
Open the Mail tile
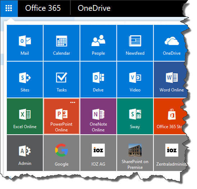(25, 43)
